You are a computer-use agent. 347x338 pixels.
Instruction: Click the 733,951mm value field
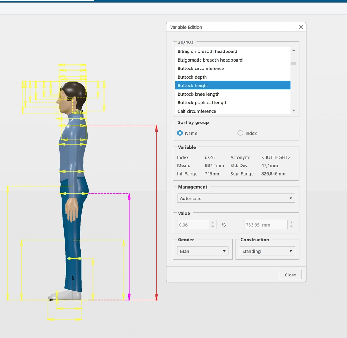(266, 225)
